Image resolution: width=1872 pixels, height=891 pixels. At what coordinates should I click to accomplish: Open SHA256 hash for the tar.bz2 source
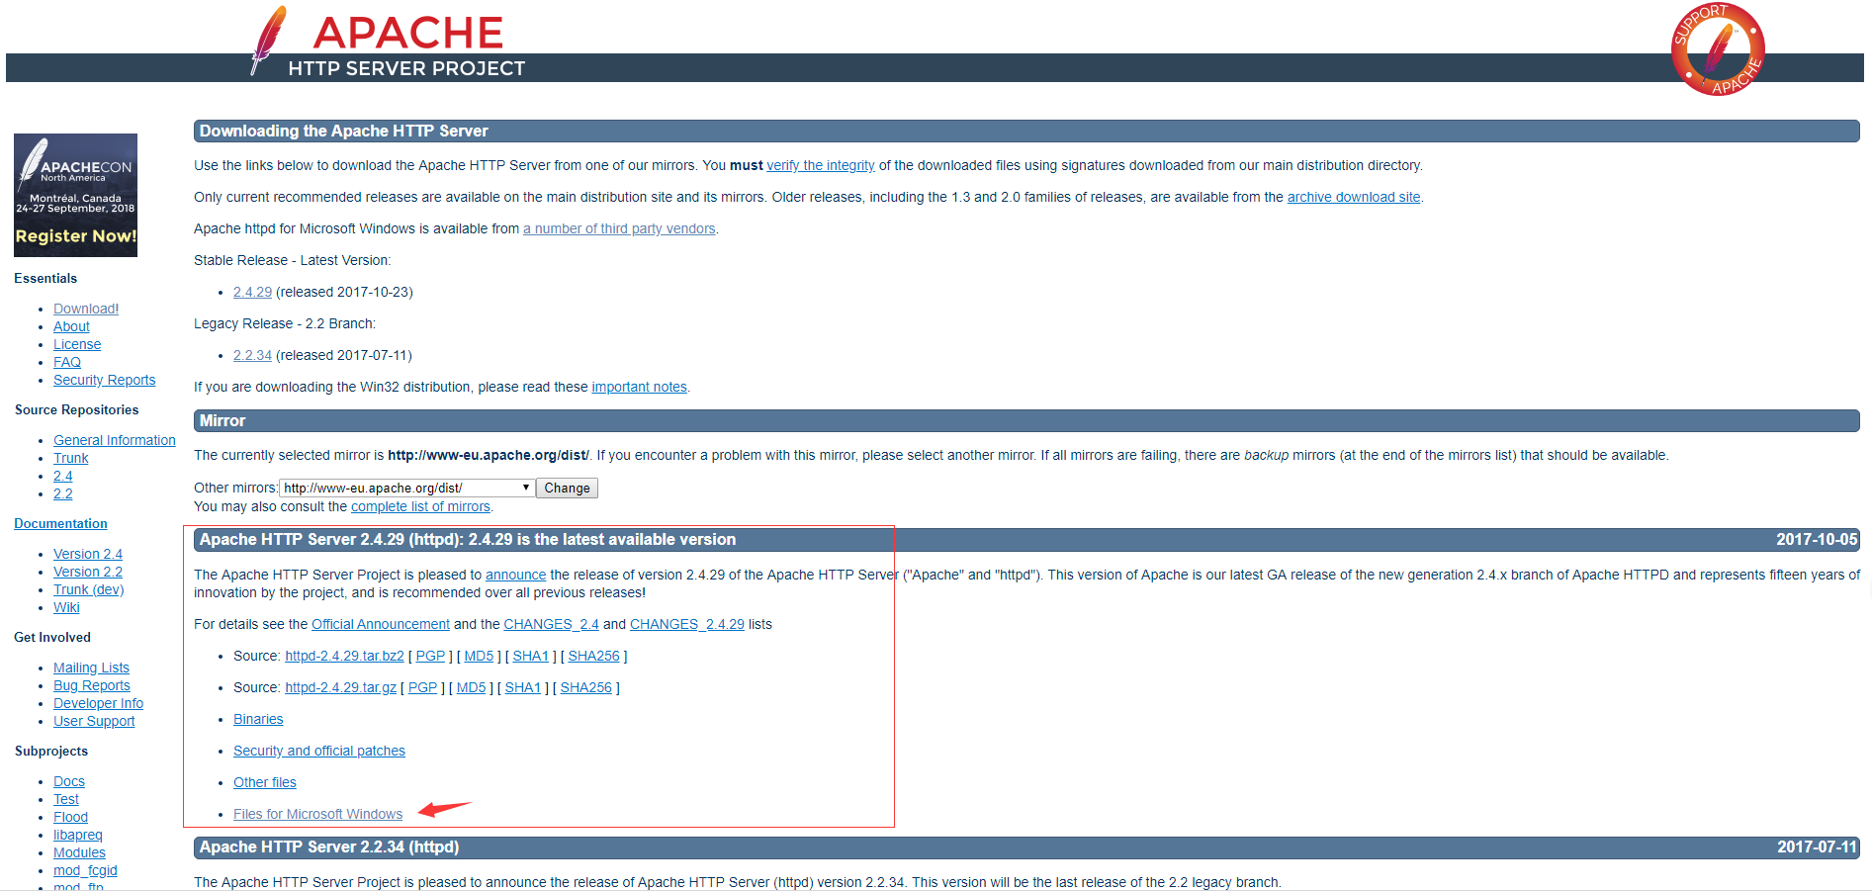tap(593, 656)
